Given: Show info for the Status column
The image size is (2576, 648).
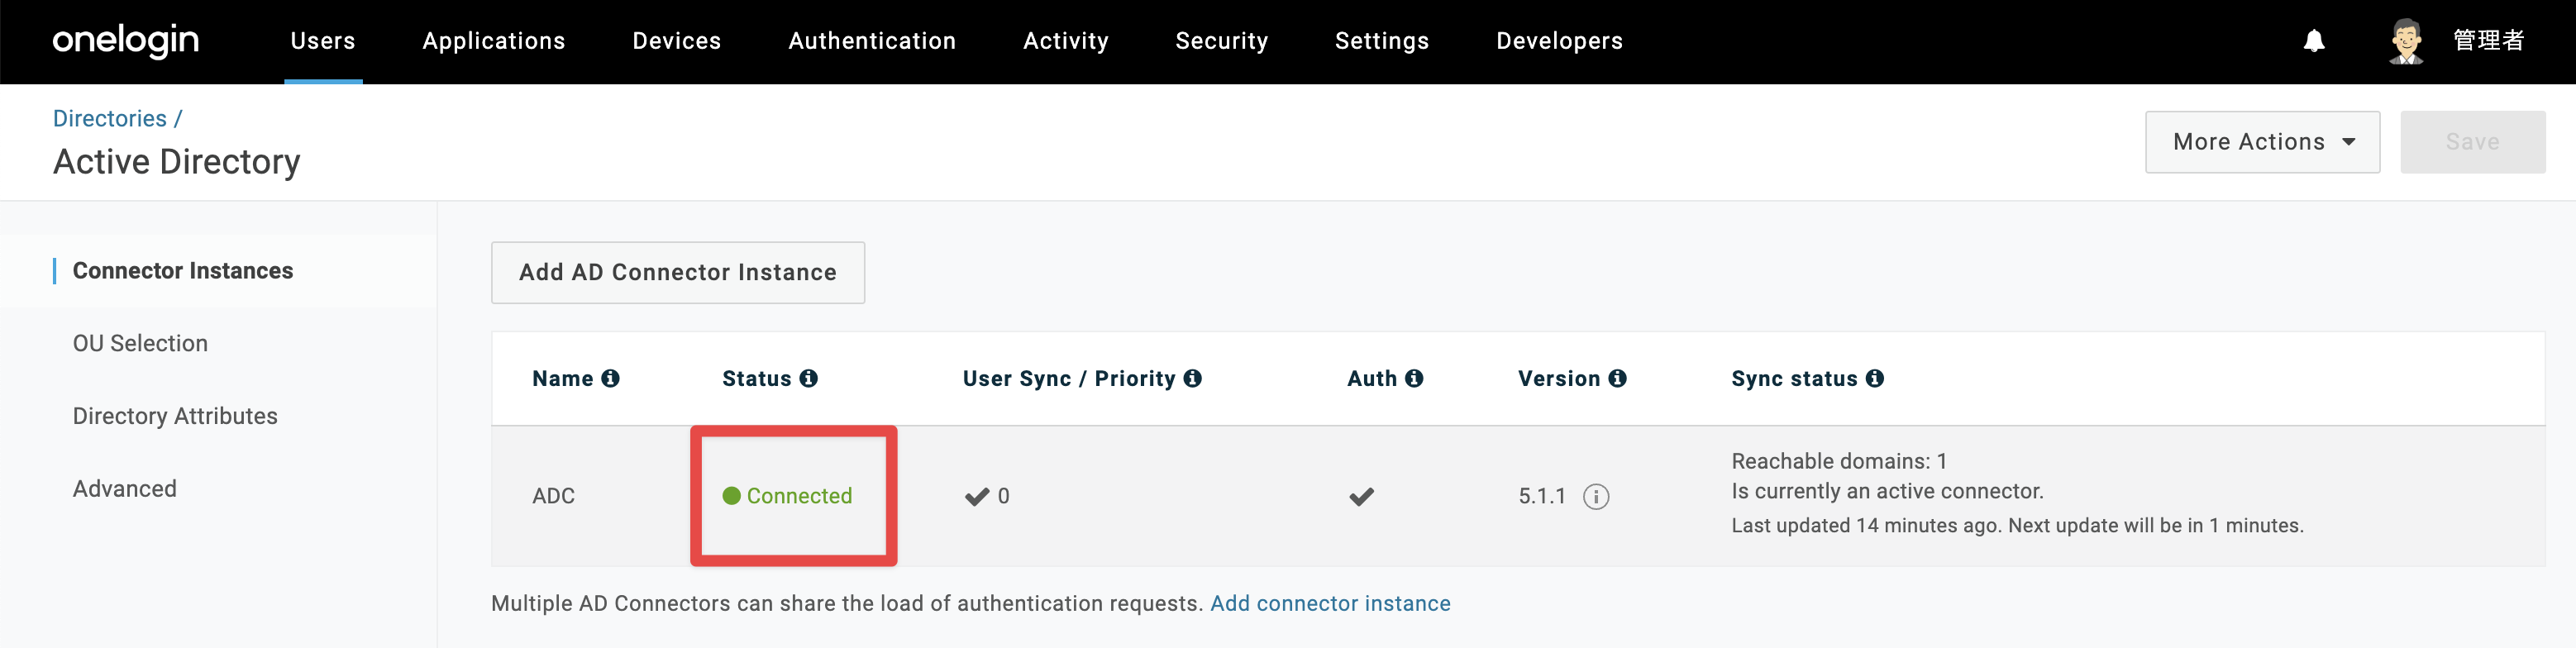Looking at the screenshot, I should (x=808, y=378).
